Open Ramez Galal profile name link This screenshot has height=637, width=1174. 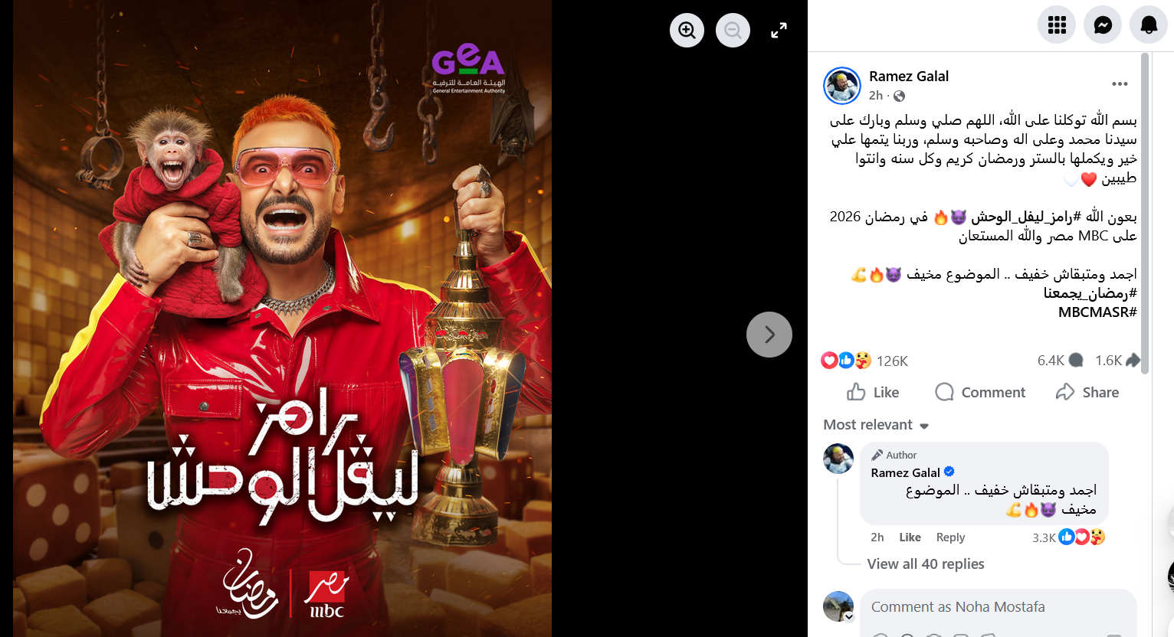point(909,76)
